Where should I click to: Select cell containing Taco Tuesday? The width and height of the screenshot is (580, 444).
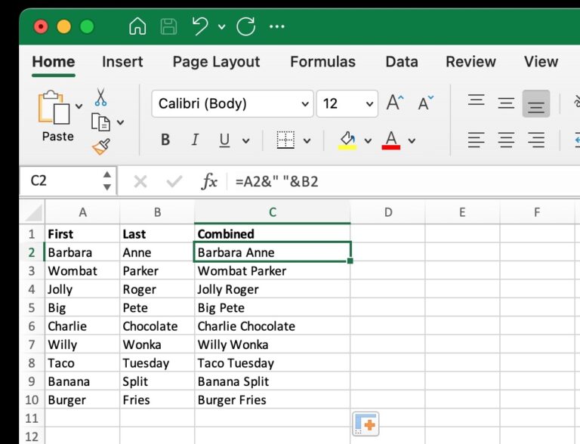(x=272, y=363)
